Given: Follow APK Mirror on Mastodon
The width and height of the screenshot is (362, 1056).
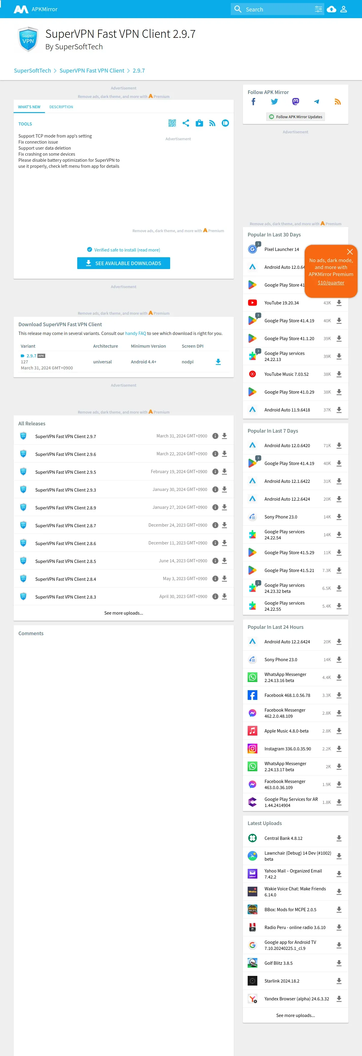Looking at the screenshot, I should click(296, 102).
